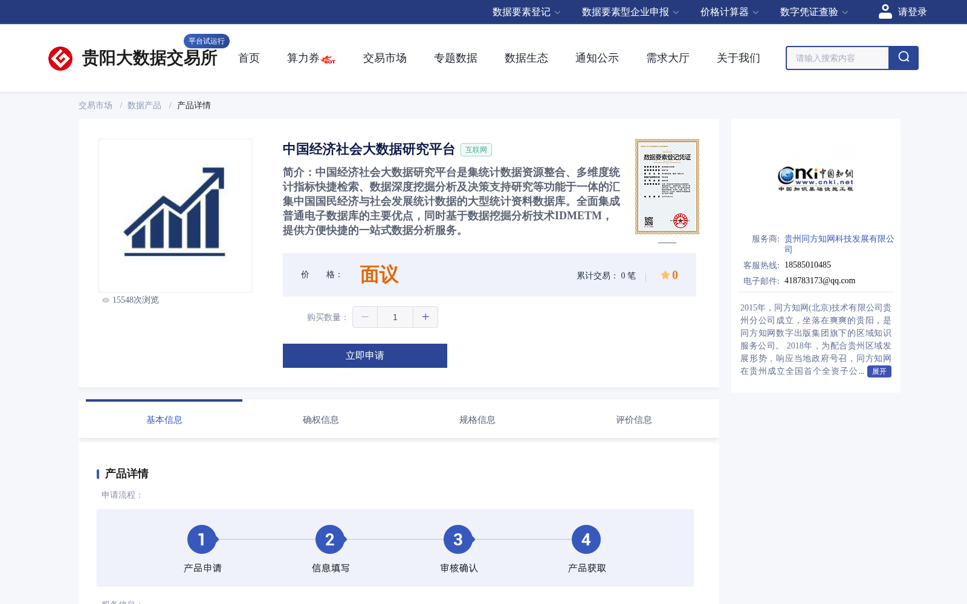967x604 pixels.
Task: Click the Guiyang Big Data Exchange logo icon
Action: coord(60,59)
